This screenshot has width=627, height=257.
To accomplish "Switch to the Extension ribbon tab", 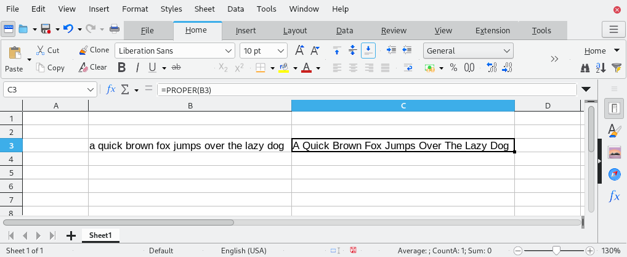I will [493, 30].
